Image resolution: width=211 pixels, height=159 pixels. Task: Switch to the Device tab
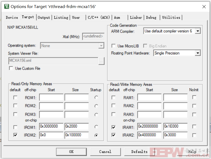(12, 17)
